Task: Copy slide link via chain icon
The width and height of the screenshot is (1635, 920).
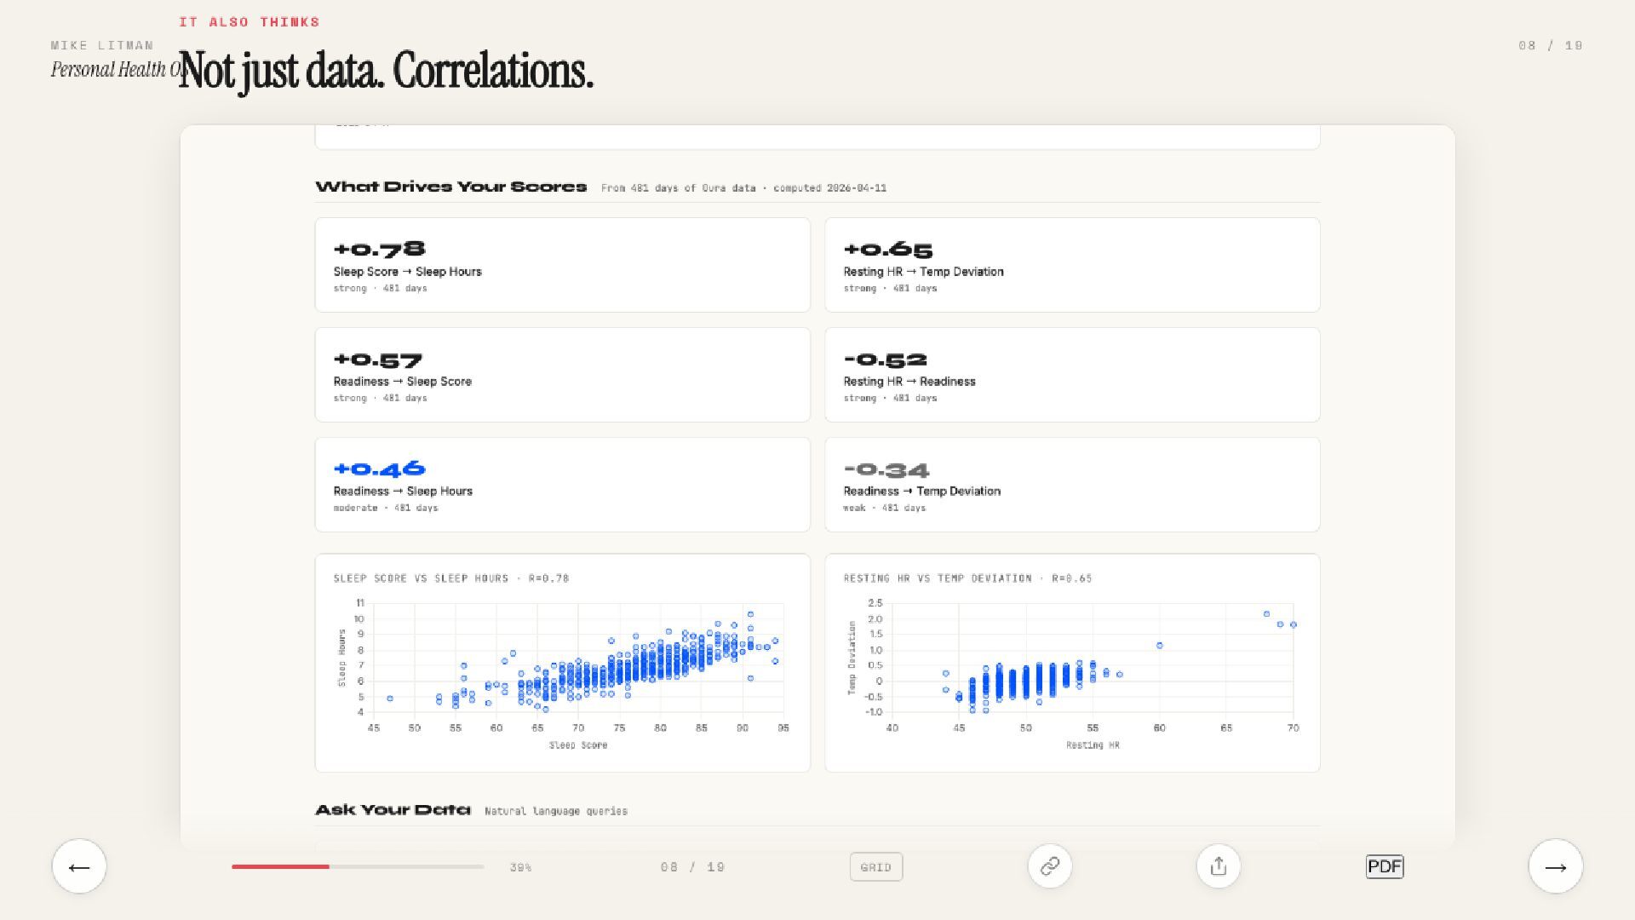Action: pos(1049,866)
